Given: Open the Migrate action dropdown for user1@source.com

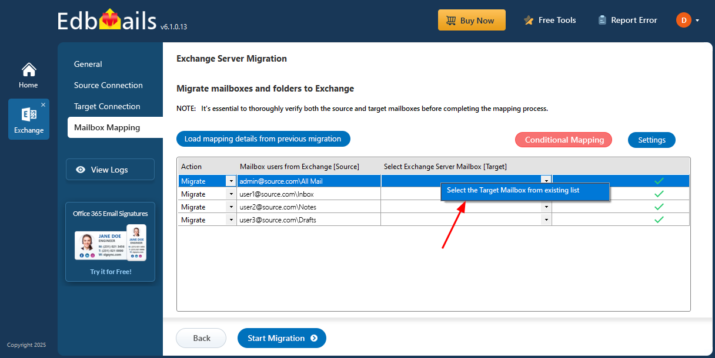Looking at the screenshot, I should (x=232, y=194).
